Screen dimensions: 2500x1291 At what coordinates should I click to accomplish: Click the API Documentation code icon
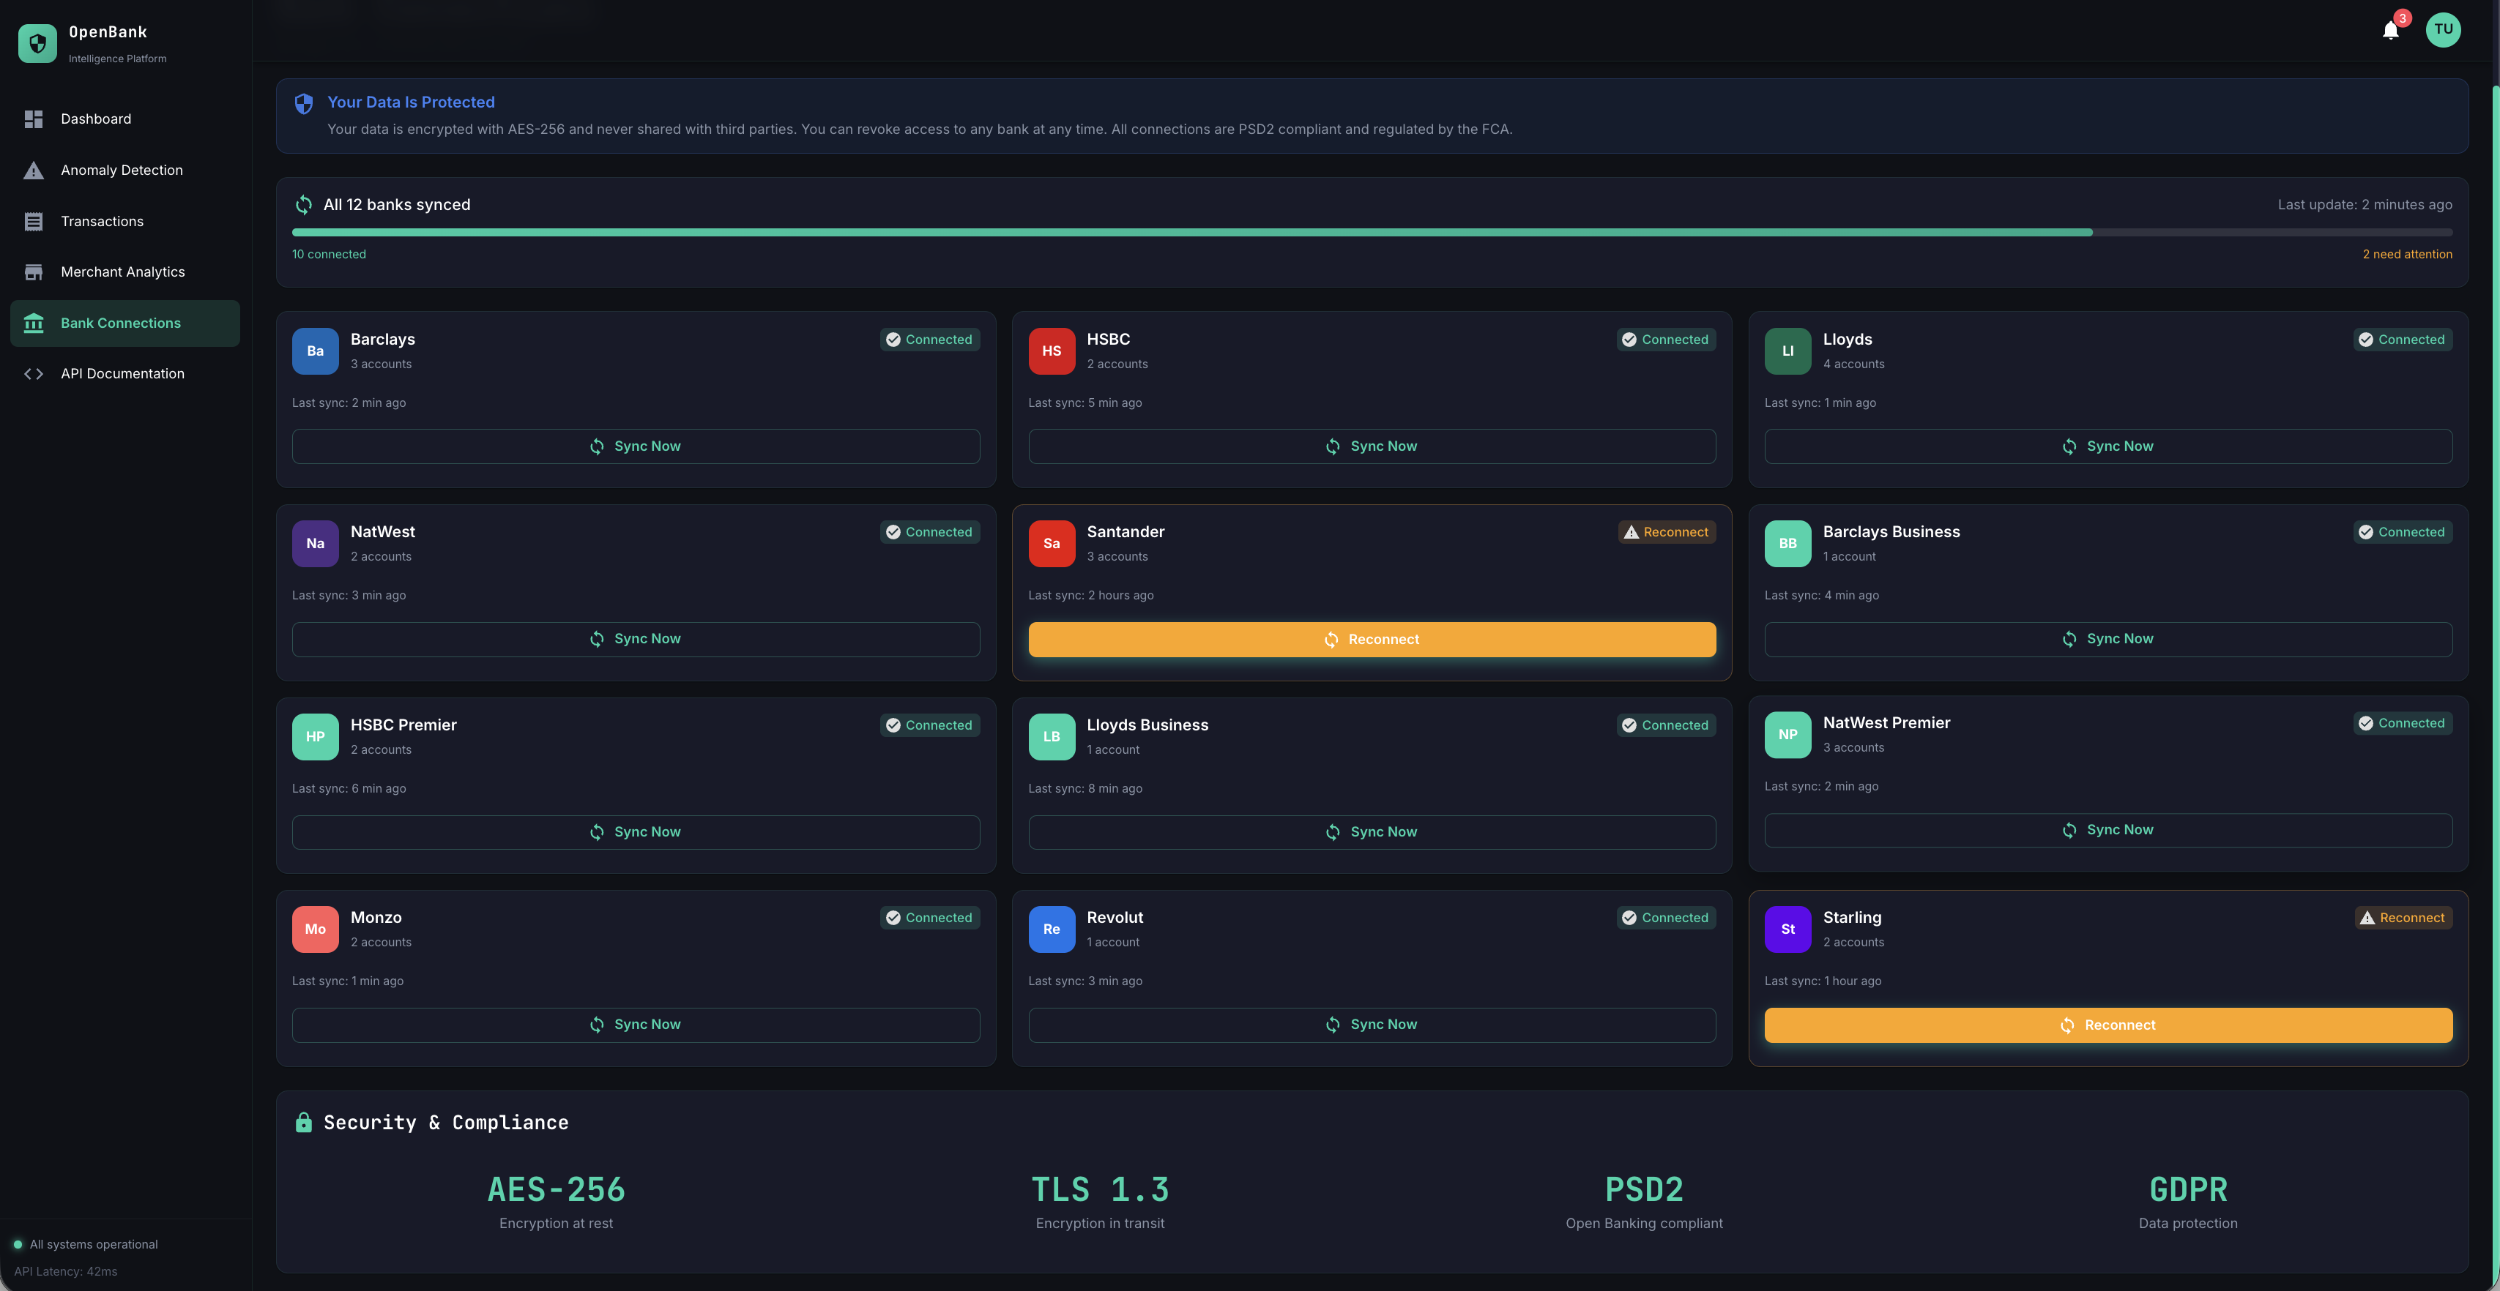(34, 373)
